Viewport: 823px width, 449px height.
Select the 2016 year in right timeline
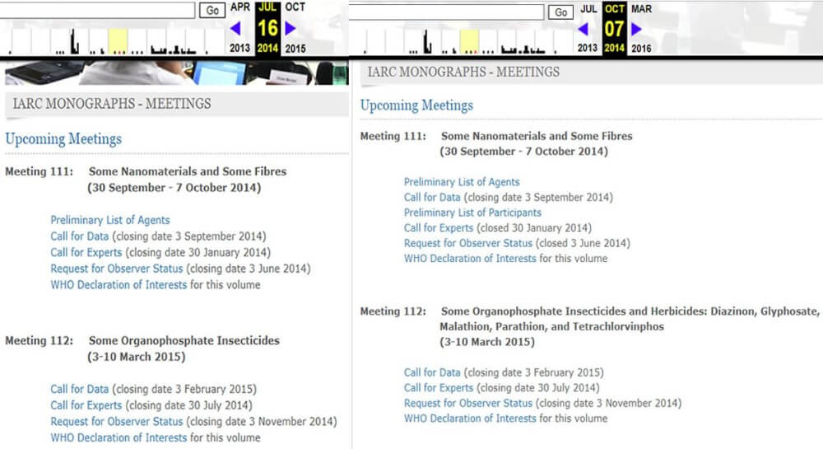641,49
